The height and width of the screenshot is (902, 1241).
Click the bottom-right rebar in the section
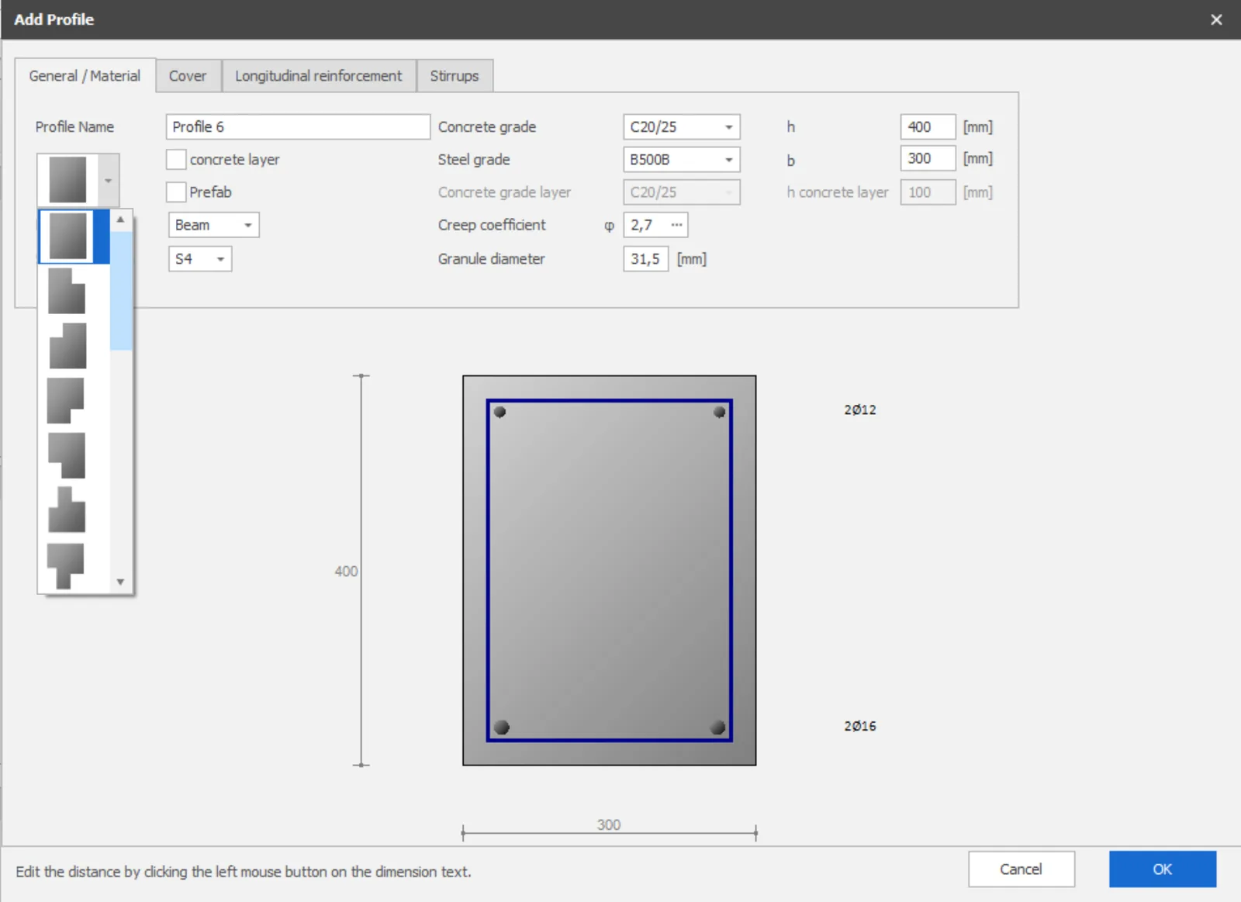(718, 727)
